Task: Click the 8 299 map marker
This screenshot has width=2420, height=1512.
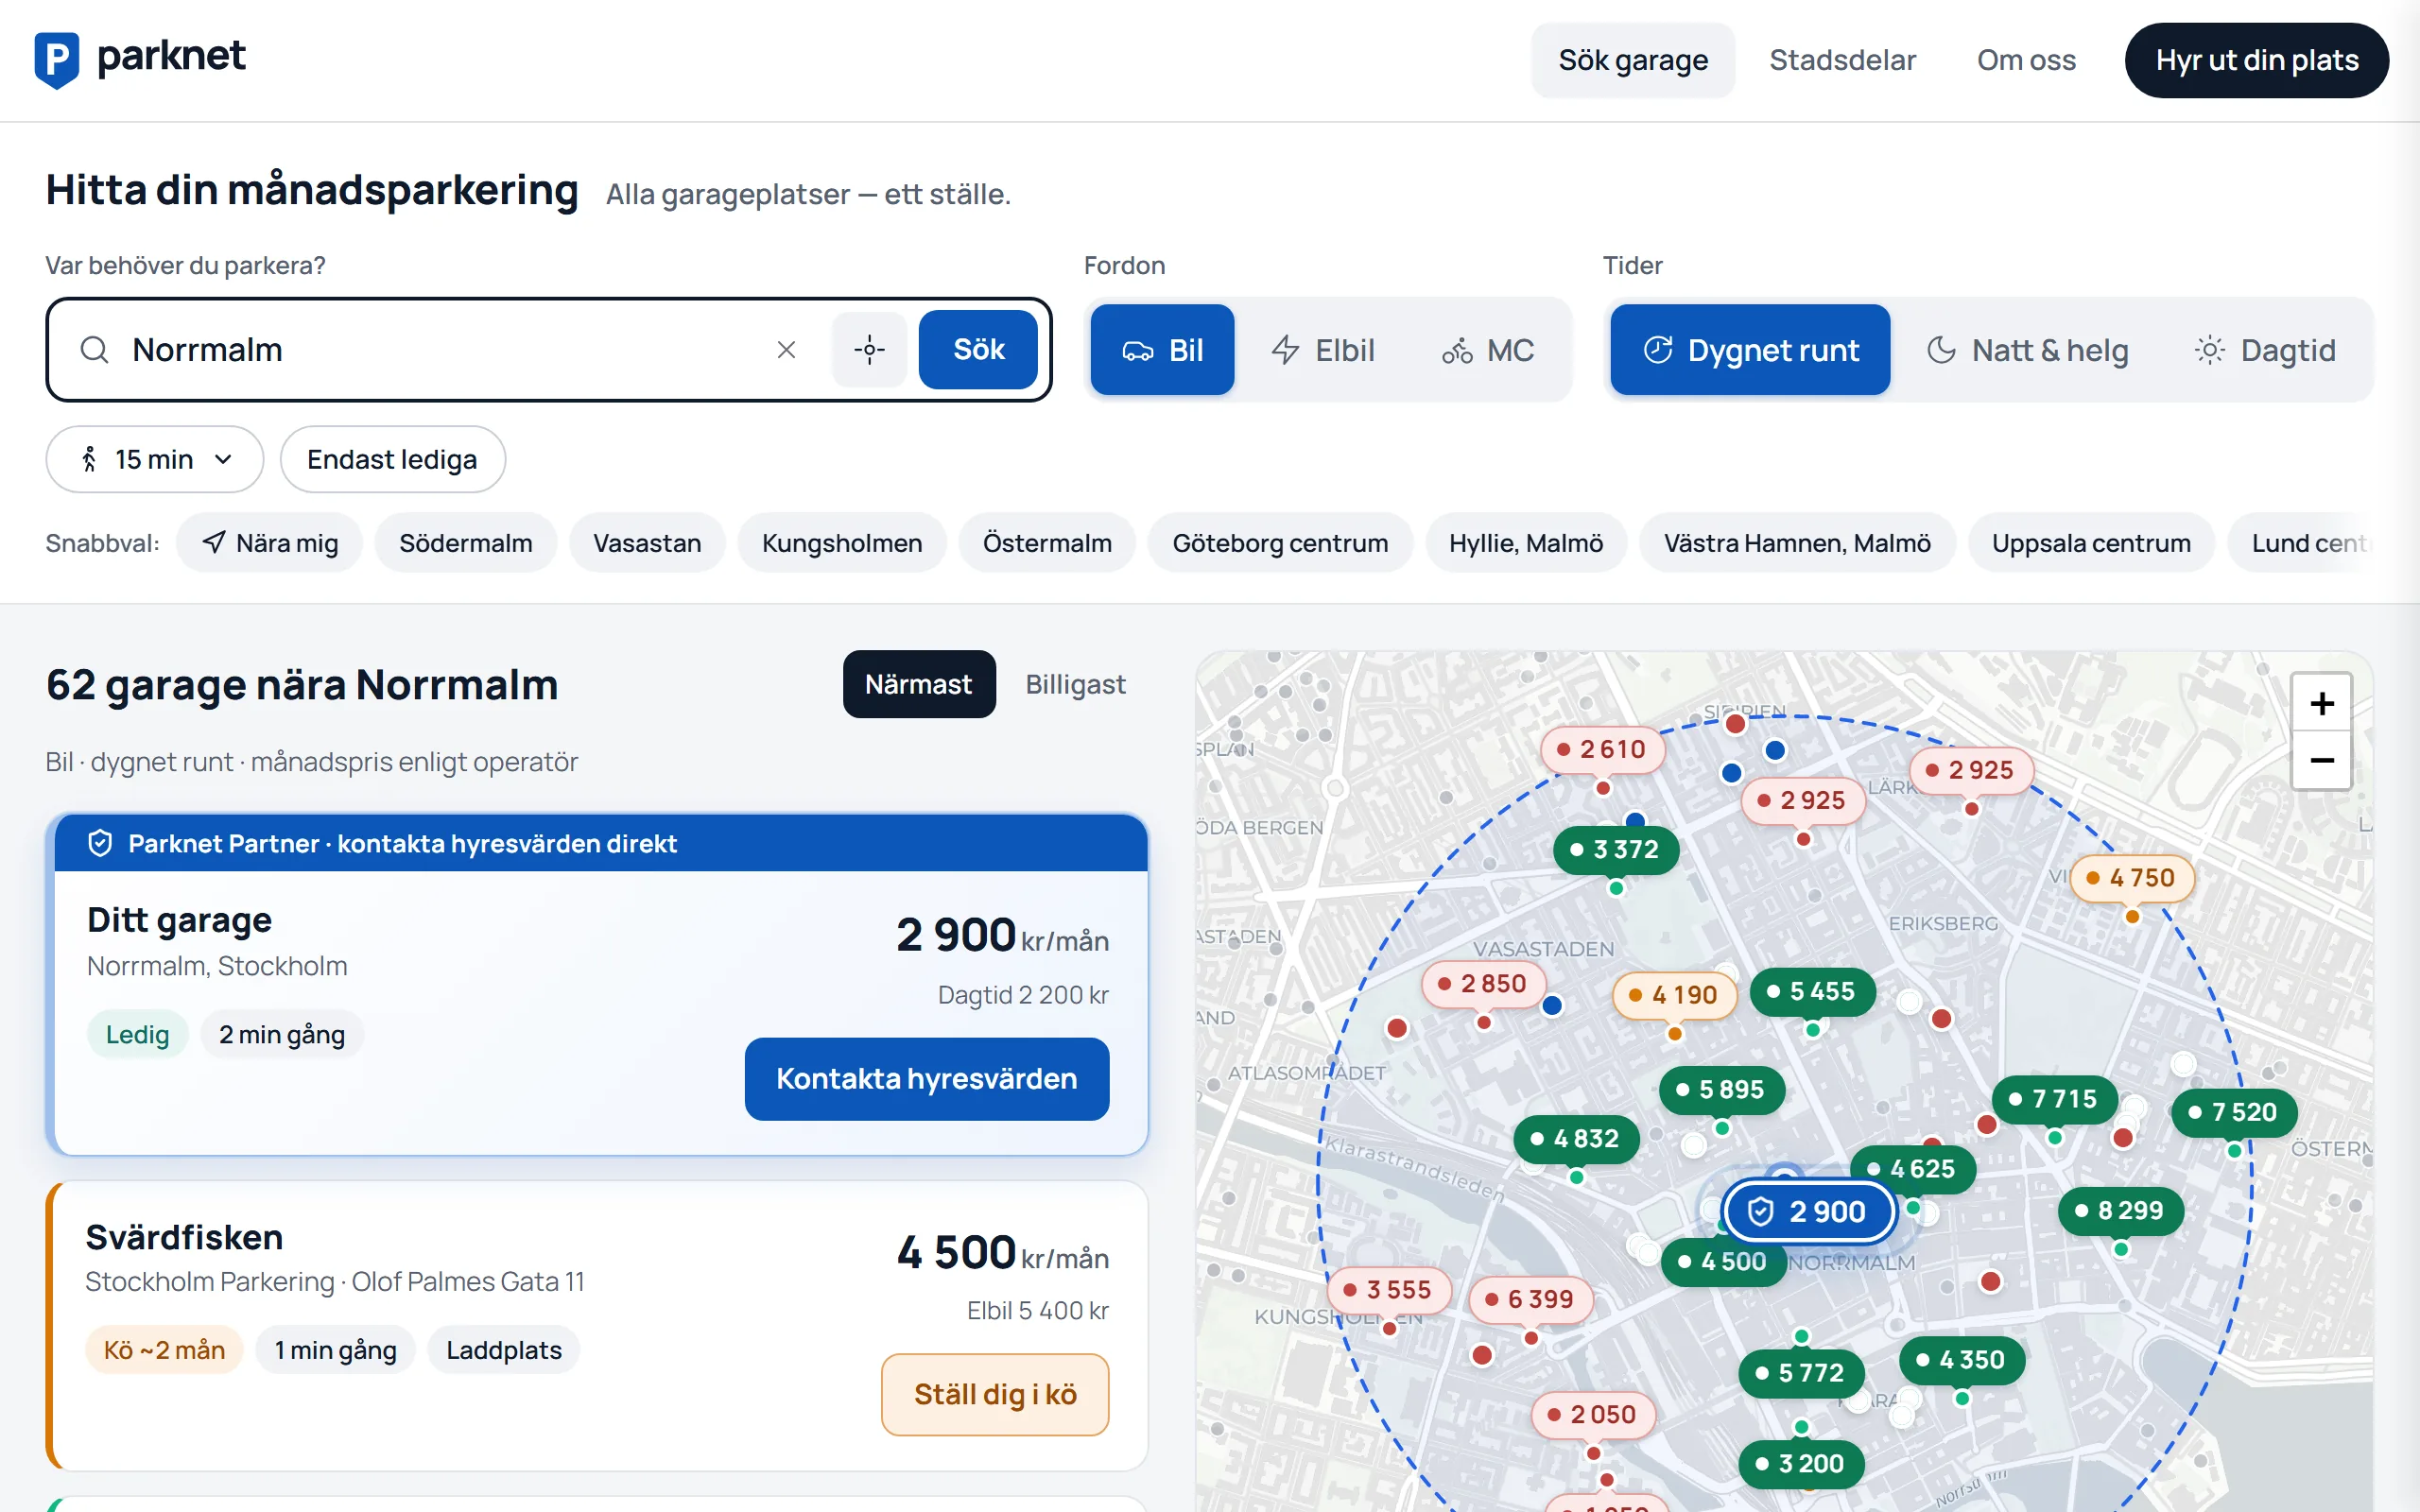Action: click(x=2120, y=1211)
